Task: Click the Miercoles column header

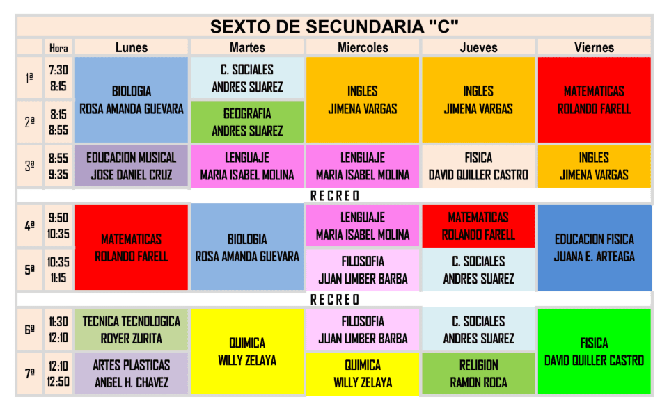Action: (363, 47)
